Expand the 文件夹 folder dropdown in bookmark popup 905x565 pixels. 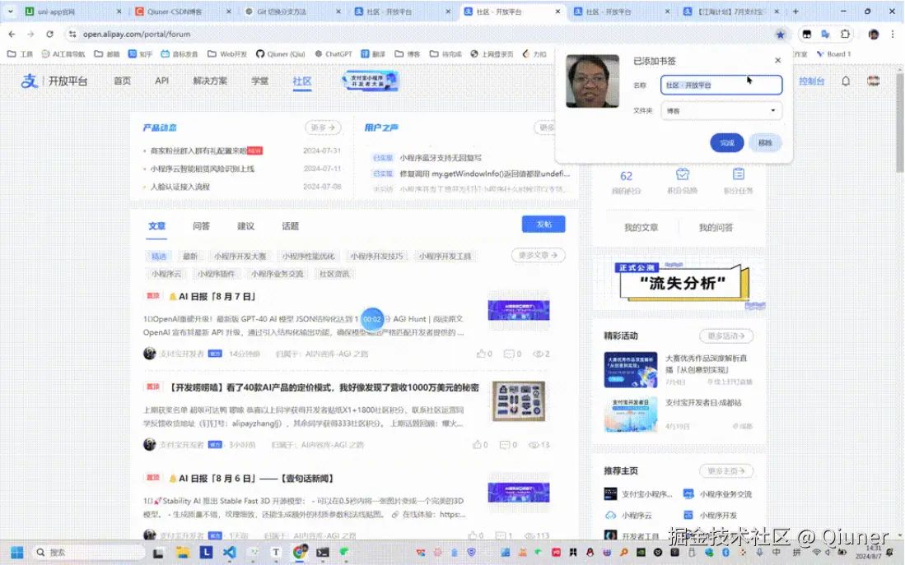coord(721,111)
